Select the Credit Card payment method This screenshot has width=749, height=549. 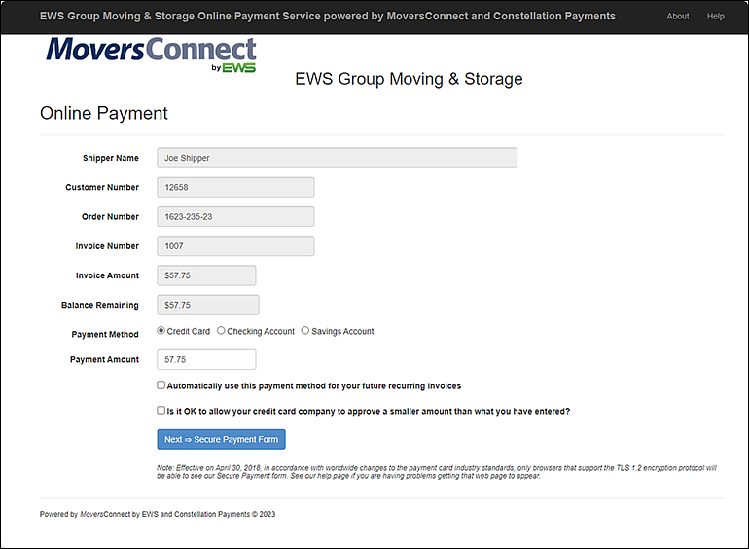[x=160, y=331]
